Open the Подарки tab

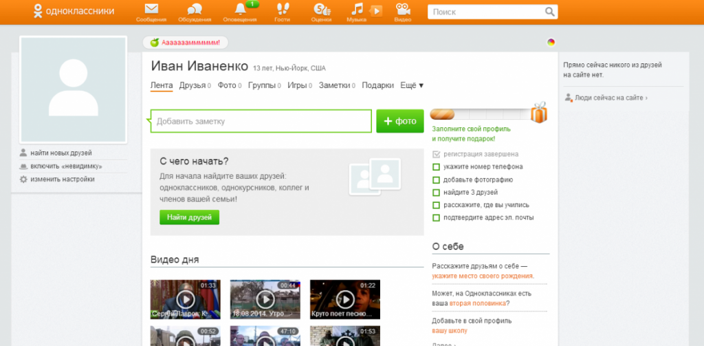click(x=378, y=85)
